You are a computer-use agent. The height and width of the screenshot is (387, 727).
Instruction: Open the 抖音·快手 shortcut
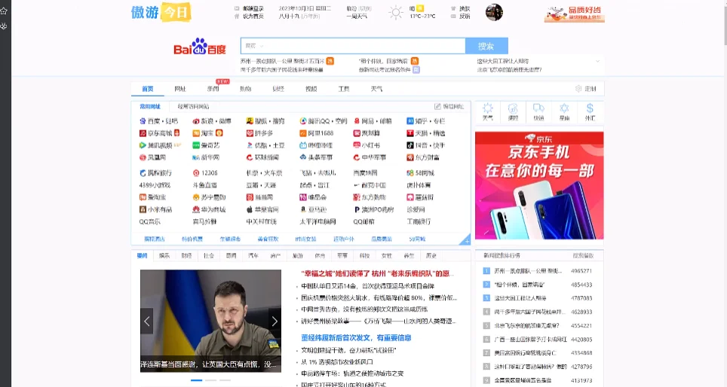tap(425, 145)
